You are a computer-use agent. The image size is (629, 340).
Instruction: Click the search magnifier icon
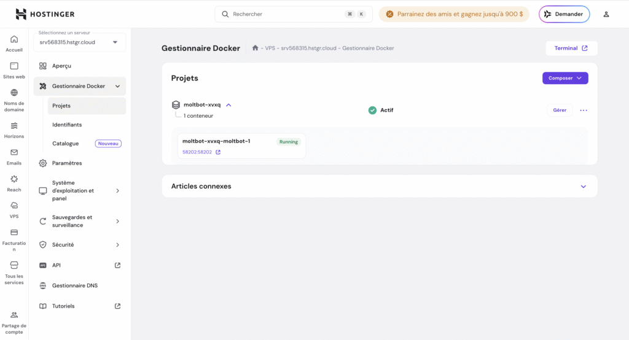[225, 14]
